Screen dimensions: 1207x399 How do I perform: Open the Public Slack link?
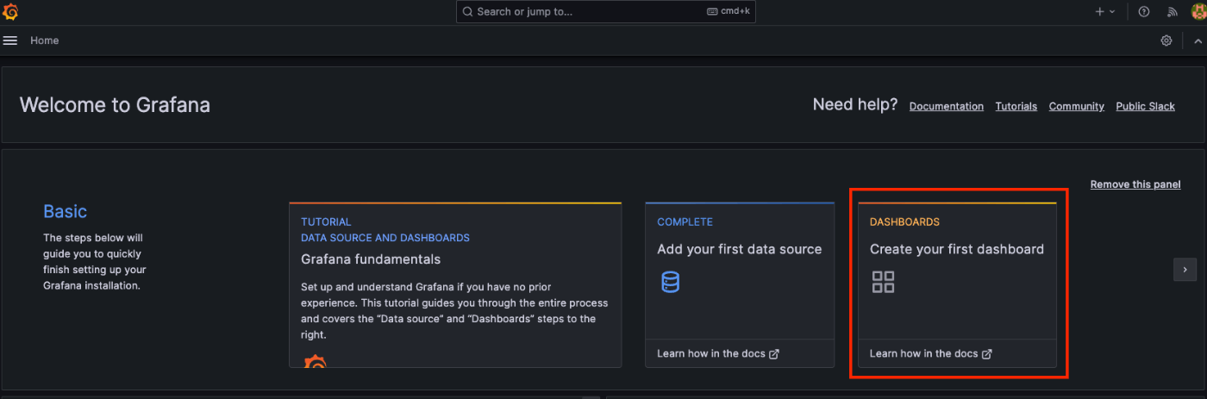point(1146,106)
